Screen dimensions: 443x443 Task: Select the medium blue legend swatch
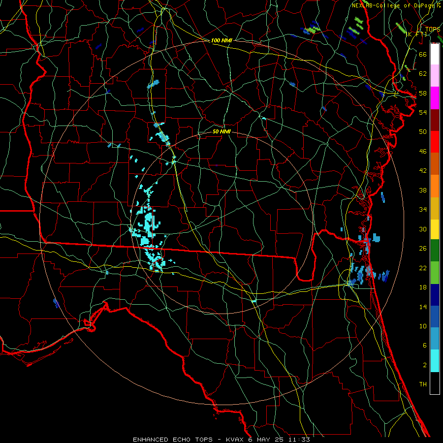point(435,316)
